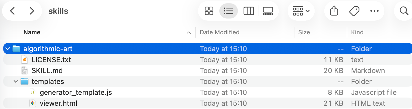The width and height of the screenshot is (412, 109).
Task: Open the More actions ellipsis menu
Action: pos(374,11)
